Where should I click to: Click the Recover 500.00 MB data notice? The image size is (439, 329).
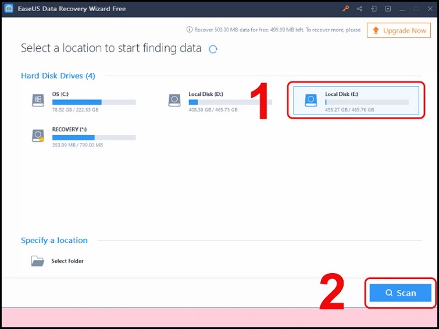tap(277, 30)
